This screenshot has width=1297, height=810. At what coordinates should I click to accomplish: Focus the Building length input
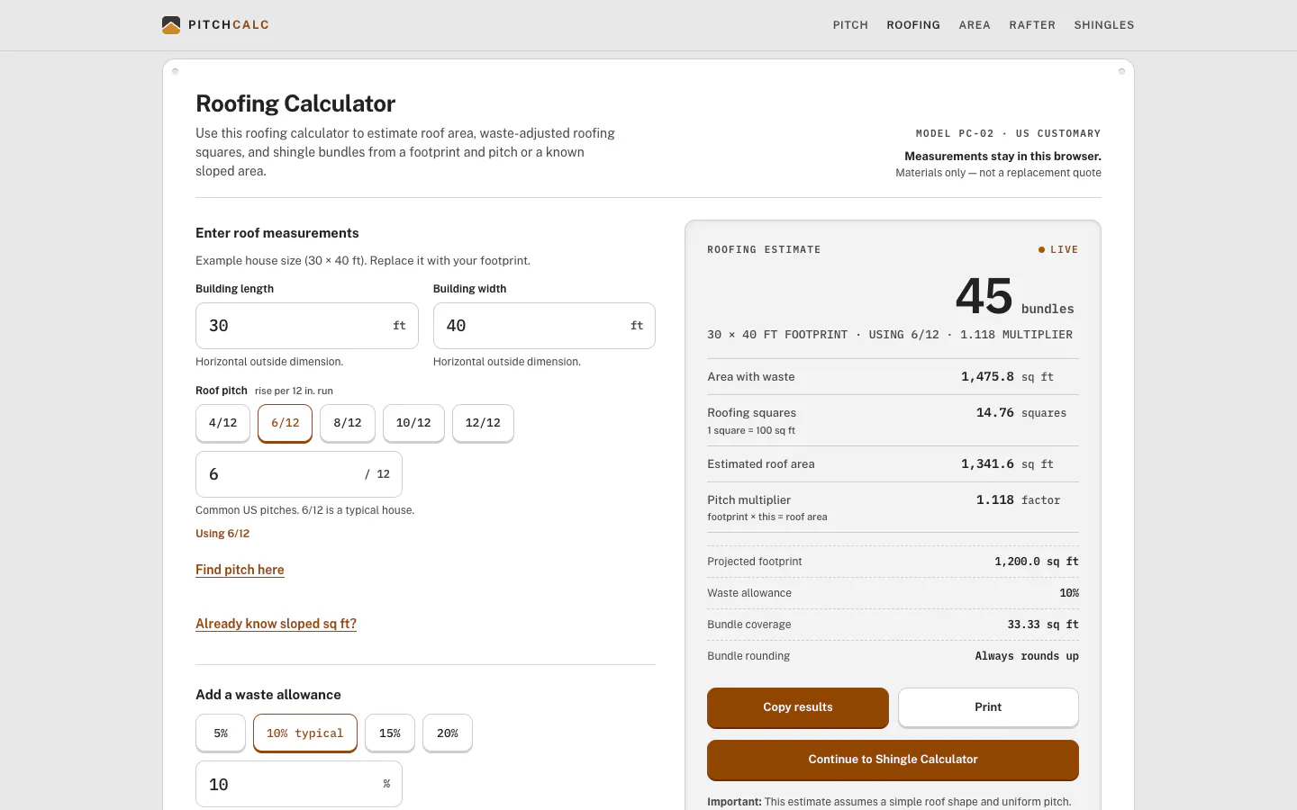coord(307,326)
